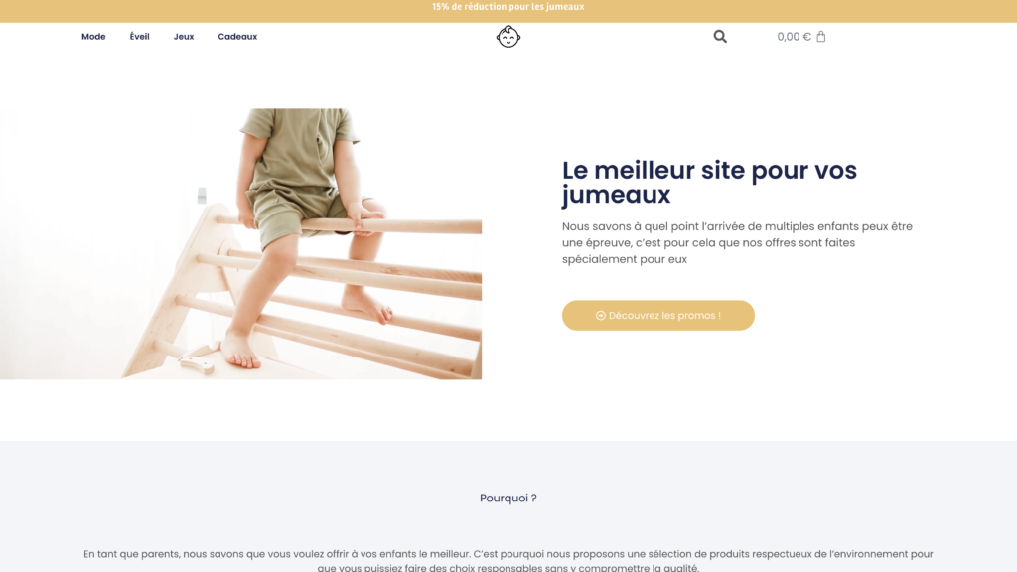This screenshot has height=572, width=1017.
Task: Click the yellow promotional top bar
Action: [x=508, y=11]
